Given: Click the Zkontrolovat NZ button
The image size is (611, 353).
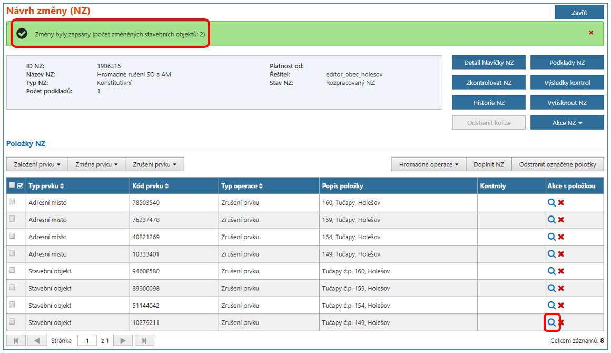Looking at the screenshot, I should point(488,83).
